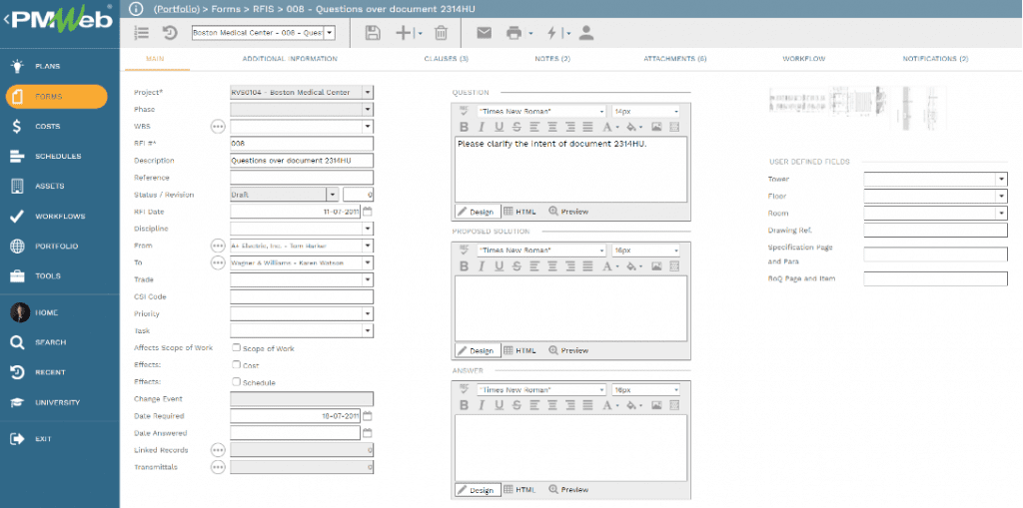
Task: Click the save floppy disk icon
Action: [373, 33]
